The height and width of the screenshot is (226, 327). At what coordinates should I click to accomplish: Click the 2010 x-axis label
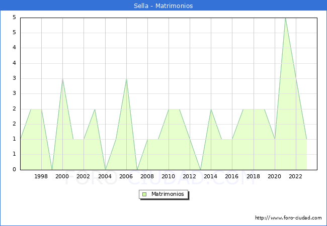tap(169, 176)
